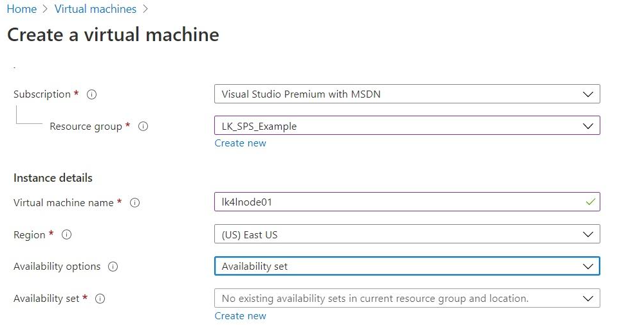Click info icon next to Subscription
The image size is (628, 325).
pos(91,94)
